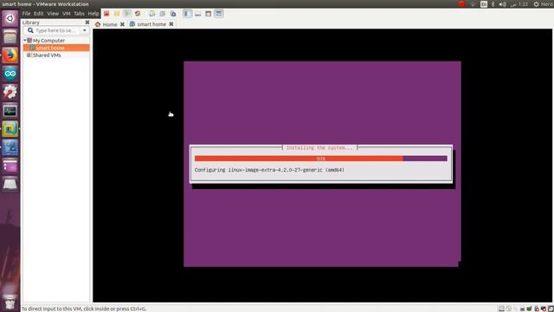Open Arduino IDE from the dock
Image resolution: width=554 pixels, height=312 pixels.
(10, 74)
